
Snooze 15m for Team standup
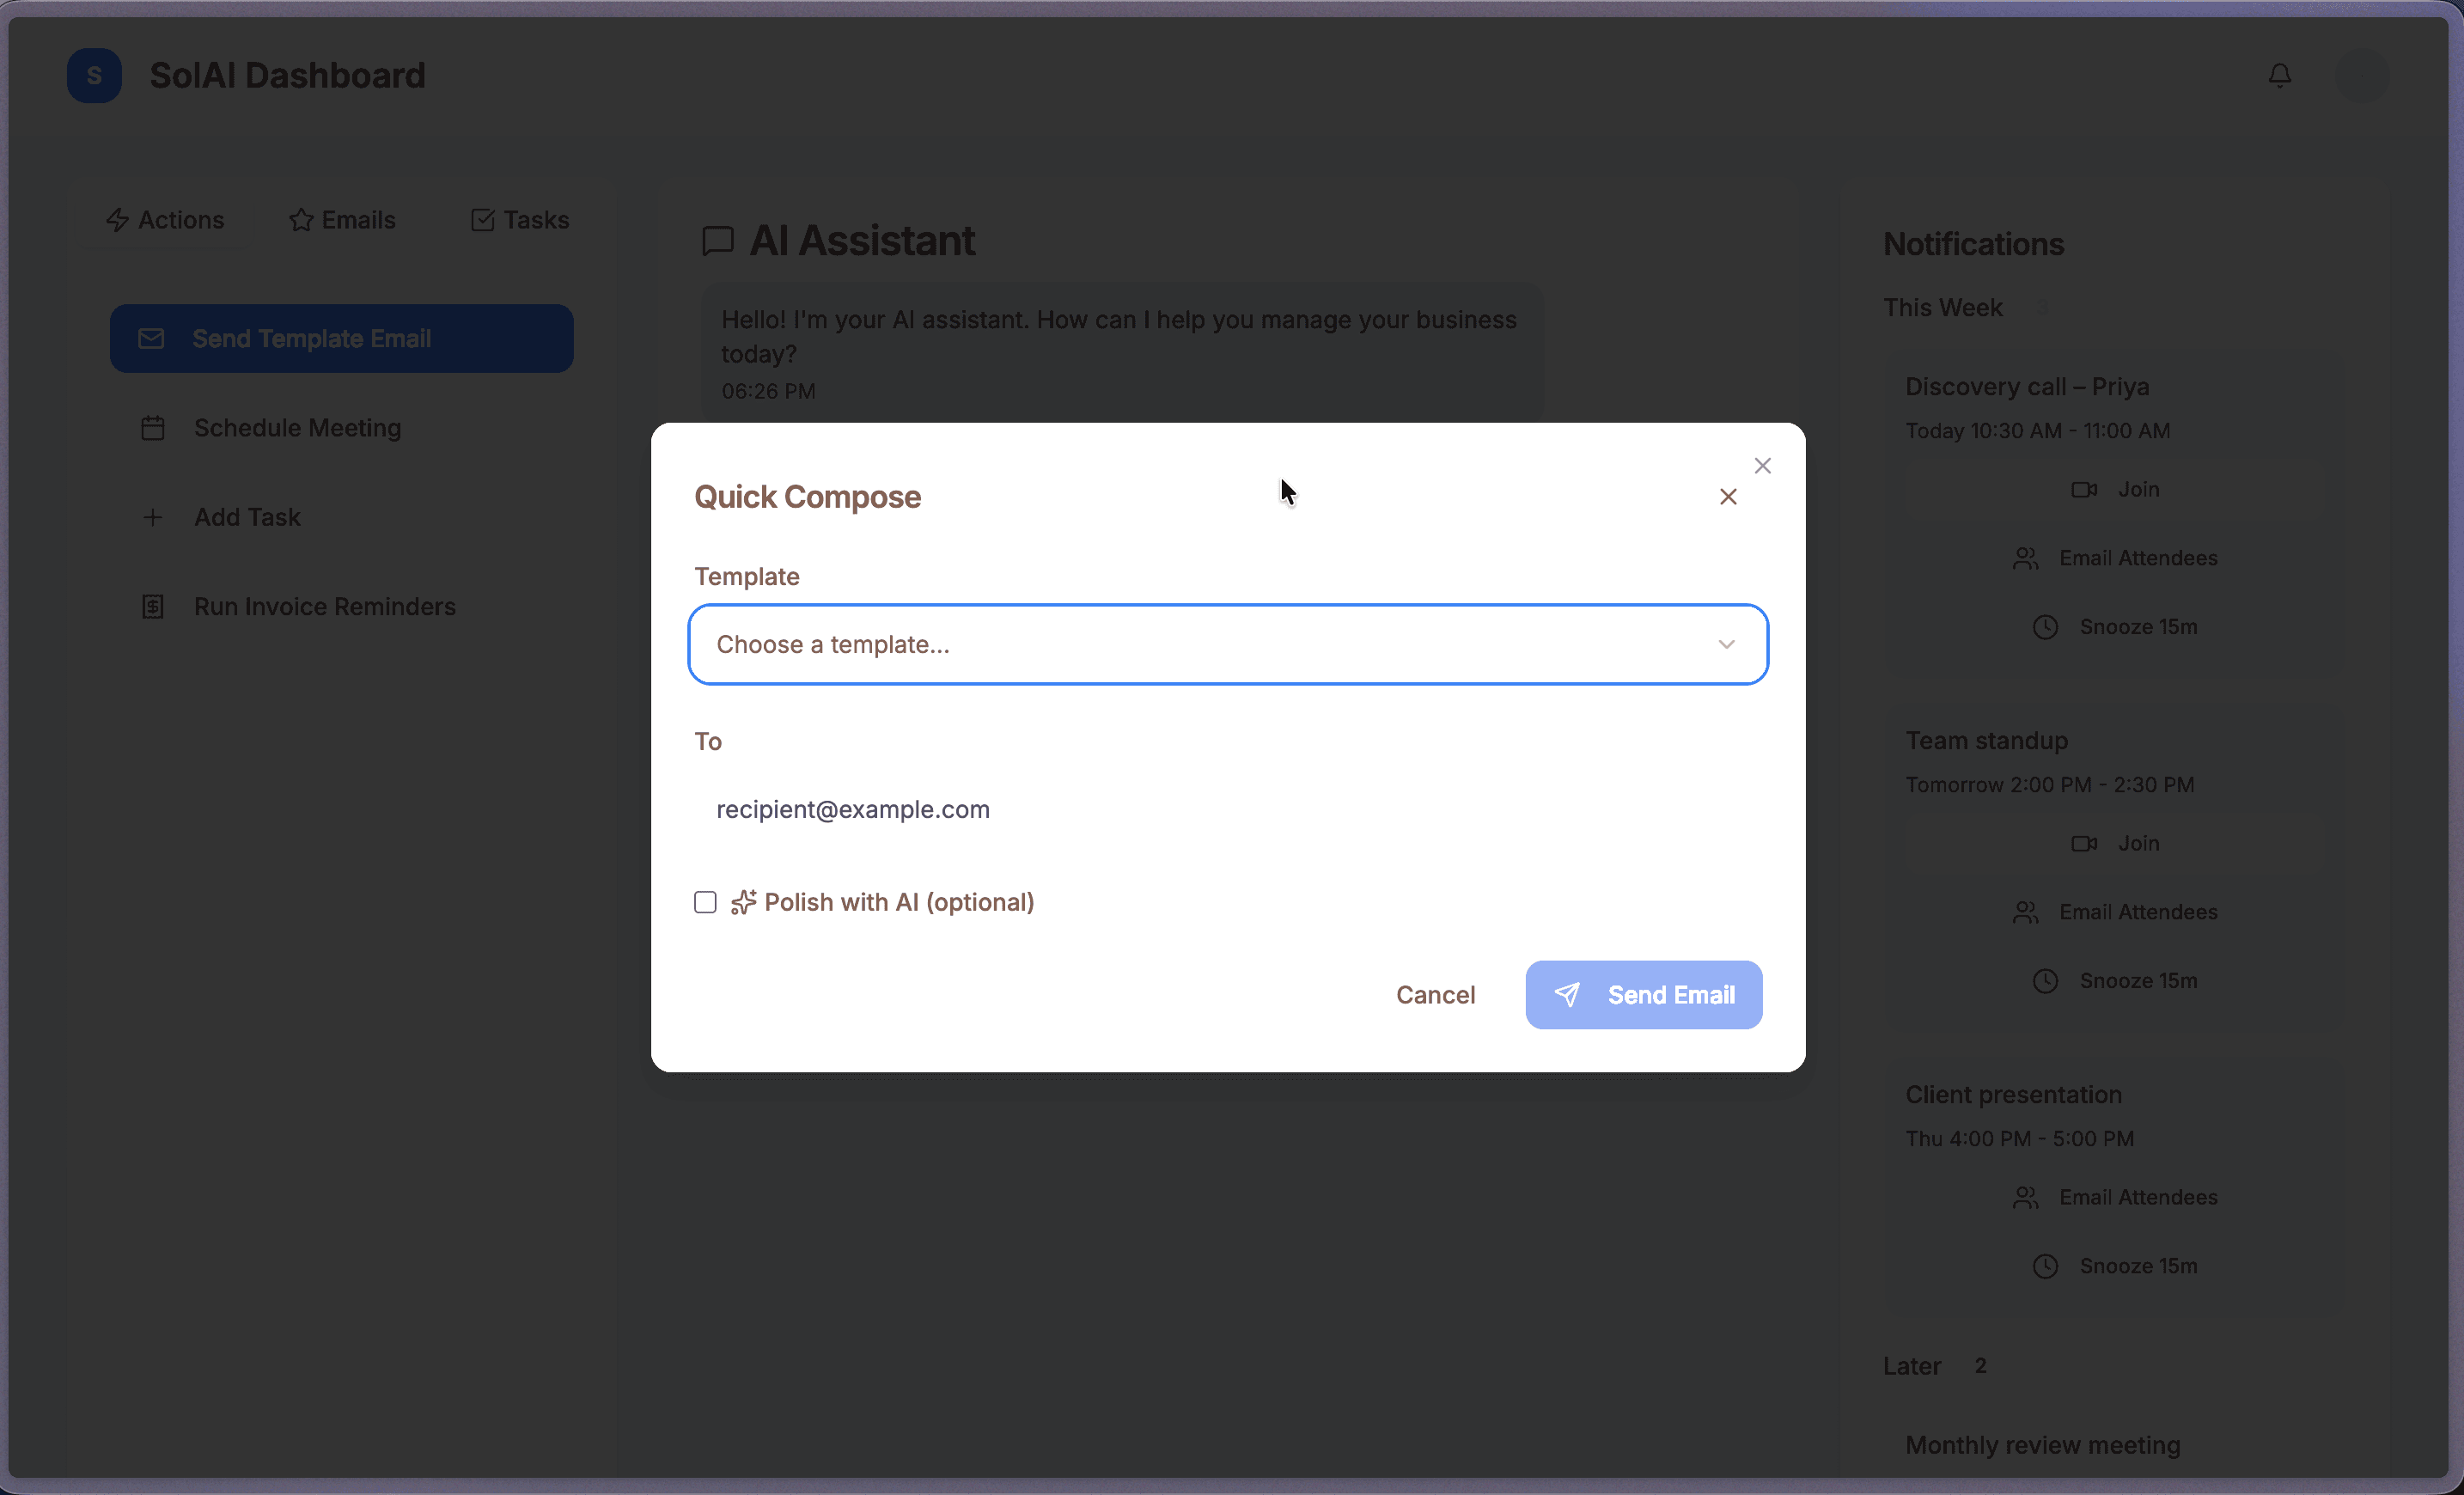point(2115,981)
